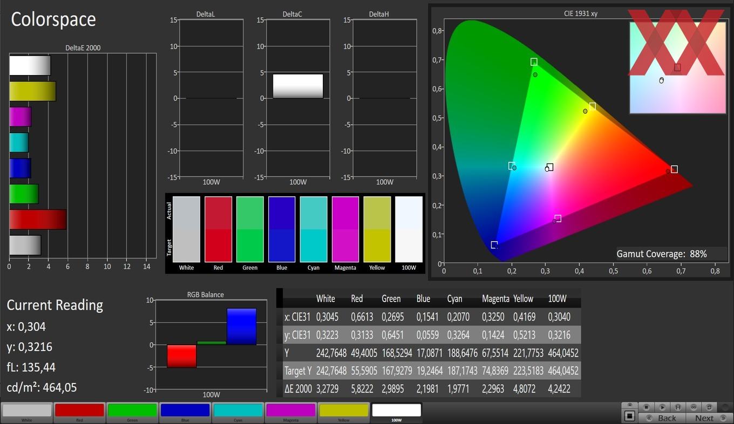Click the yellow bar in the DeltaE 2000 chart
734x424 pixels.
click(x=32, y=91)
